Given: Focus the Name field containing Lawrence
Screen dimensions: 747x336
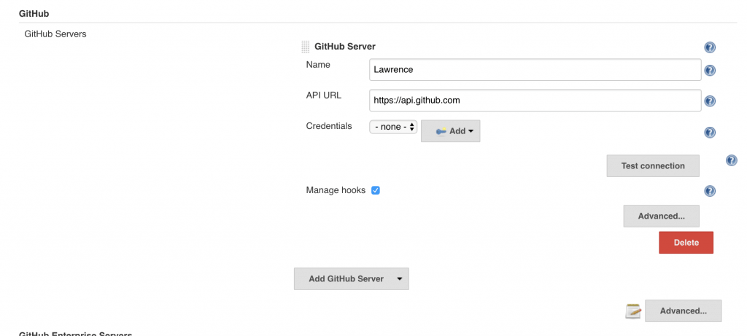Looking at the screenshot, I should point(535,70).
